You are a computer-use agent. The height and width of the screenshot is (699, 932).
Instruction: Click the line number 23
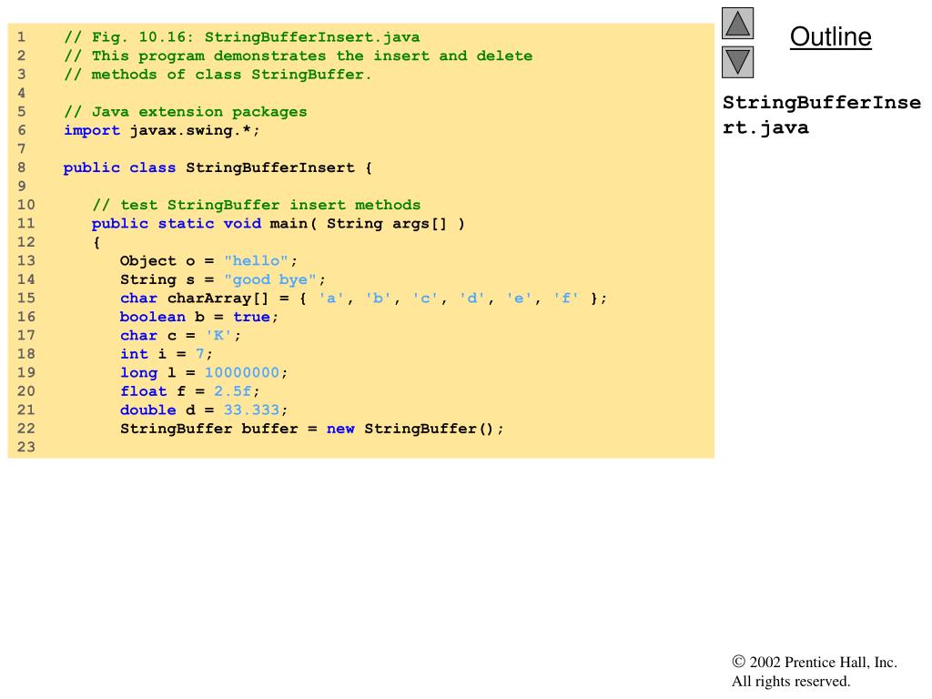coord(25,447)
